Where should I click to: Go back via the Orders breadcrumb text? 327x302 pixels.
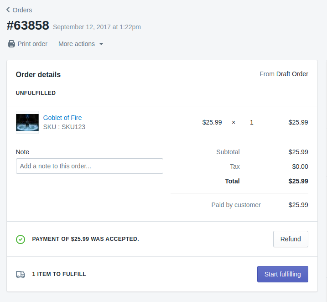[22, 10]
